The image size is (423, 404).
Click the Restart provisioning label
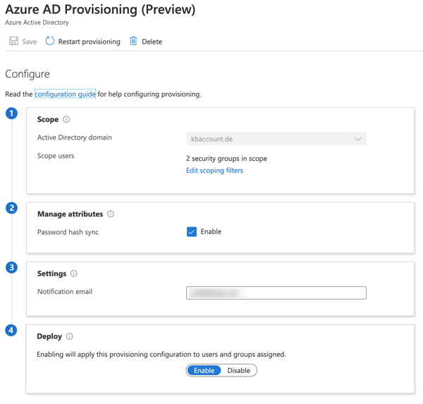90,42
